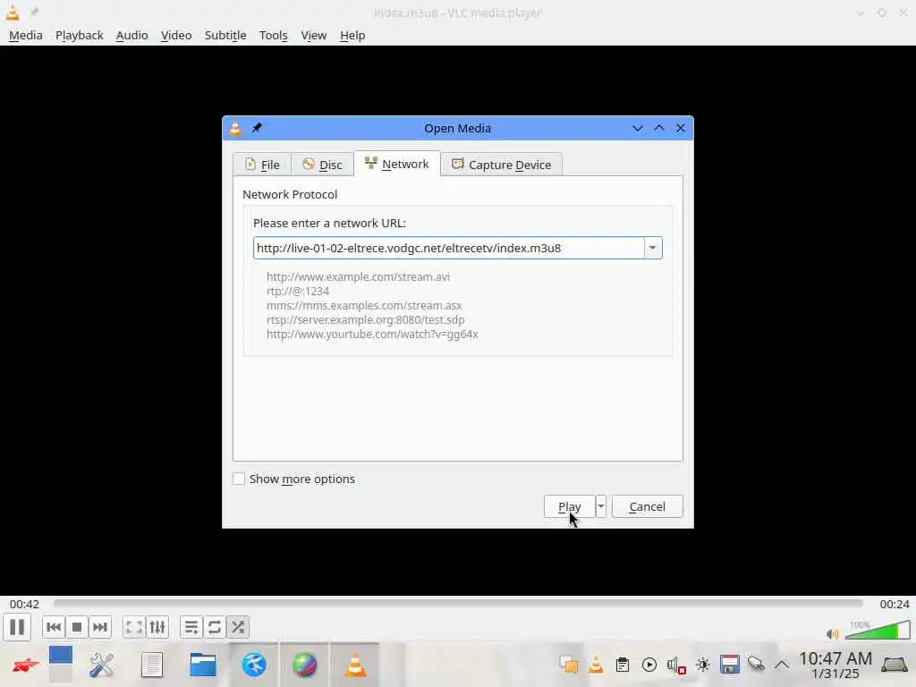Click the network URL input field

click(x=449, y=249)
